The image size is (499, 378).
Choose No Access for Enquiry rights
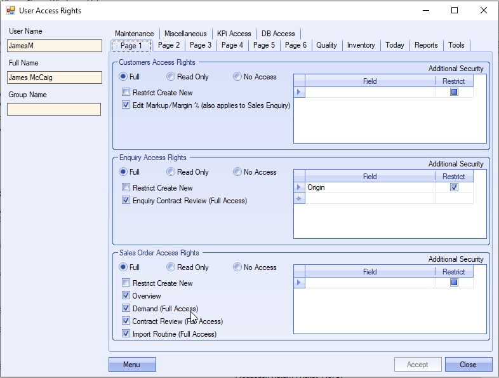click(237, 172)
